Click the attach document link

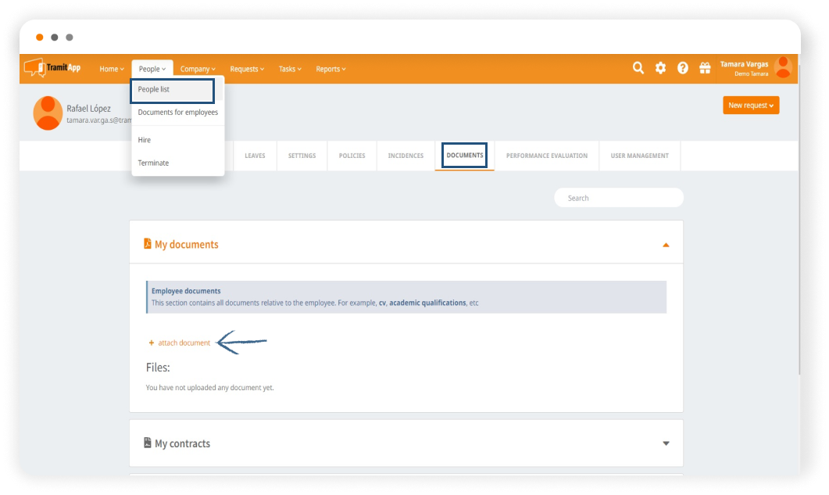(x=184, y=343)
